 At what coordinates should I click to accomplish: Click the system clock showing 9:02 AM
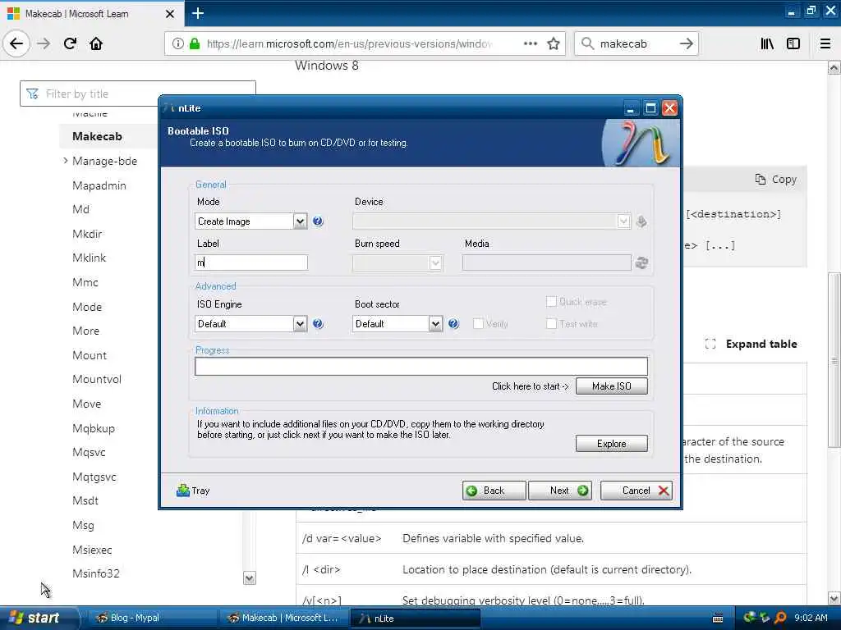(811, 618)
